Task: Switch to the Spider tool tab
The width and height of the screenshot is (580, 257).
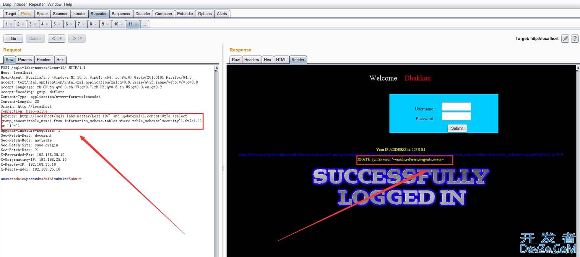Action: click(x=42, y=14)
